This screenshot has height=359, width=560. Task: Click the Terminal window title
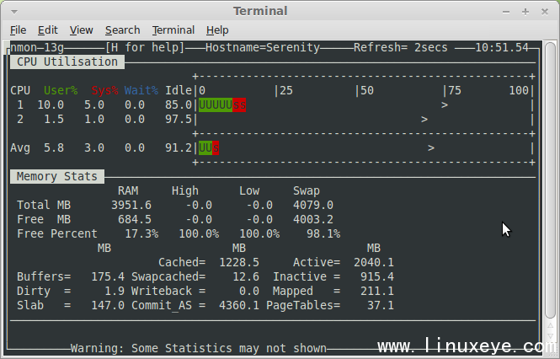tap(260, 11)
